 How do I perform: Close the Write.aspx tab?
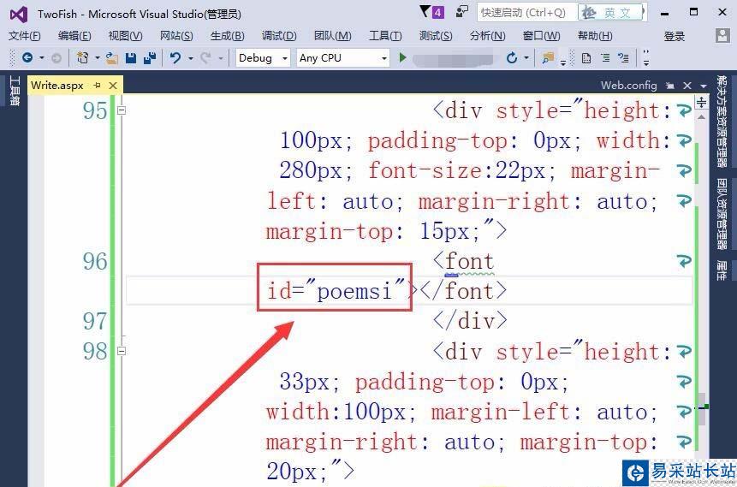click(x=113, y=85)
